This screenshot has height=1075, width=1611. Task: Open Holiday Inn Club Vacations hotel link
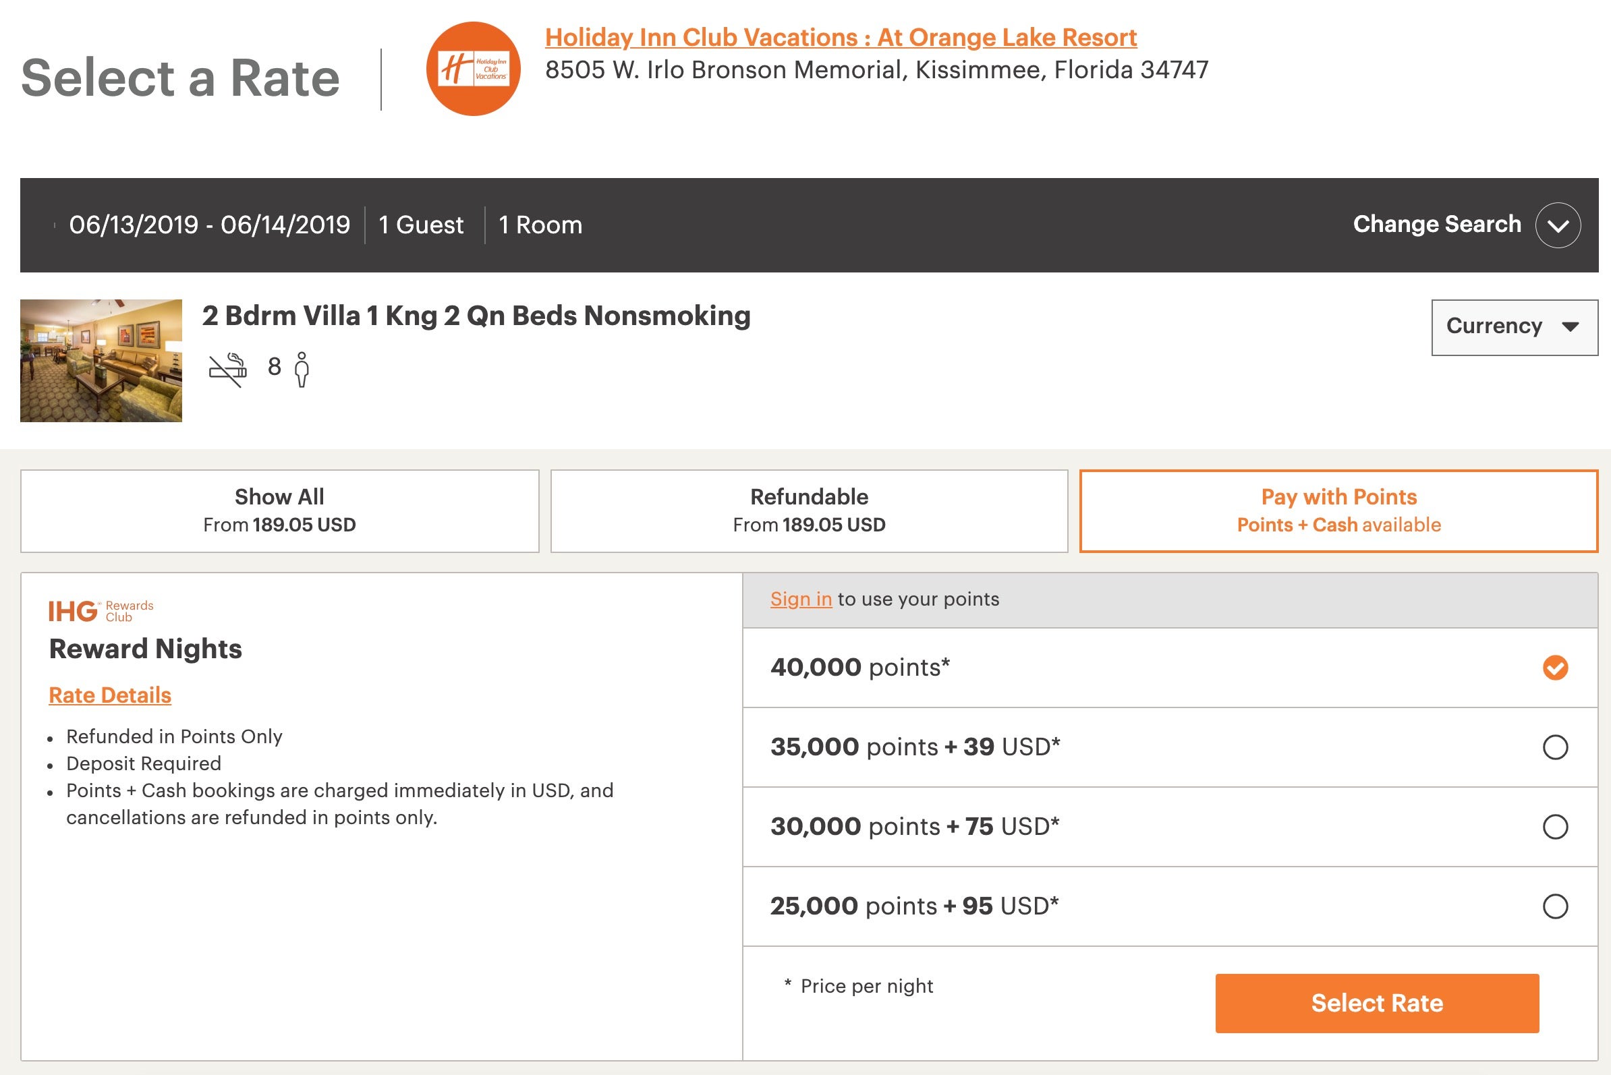pyautogui.click(x=841, y=37)
